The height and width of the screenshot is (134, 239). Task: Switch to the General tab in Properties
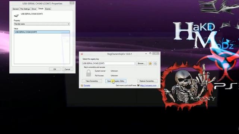(x=16, y=9)
